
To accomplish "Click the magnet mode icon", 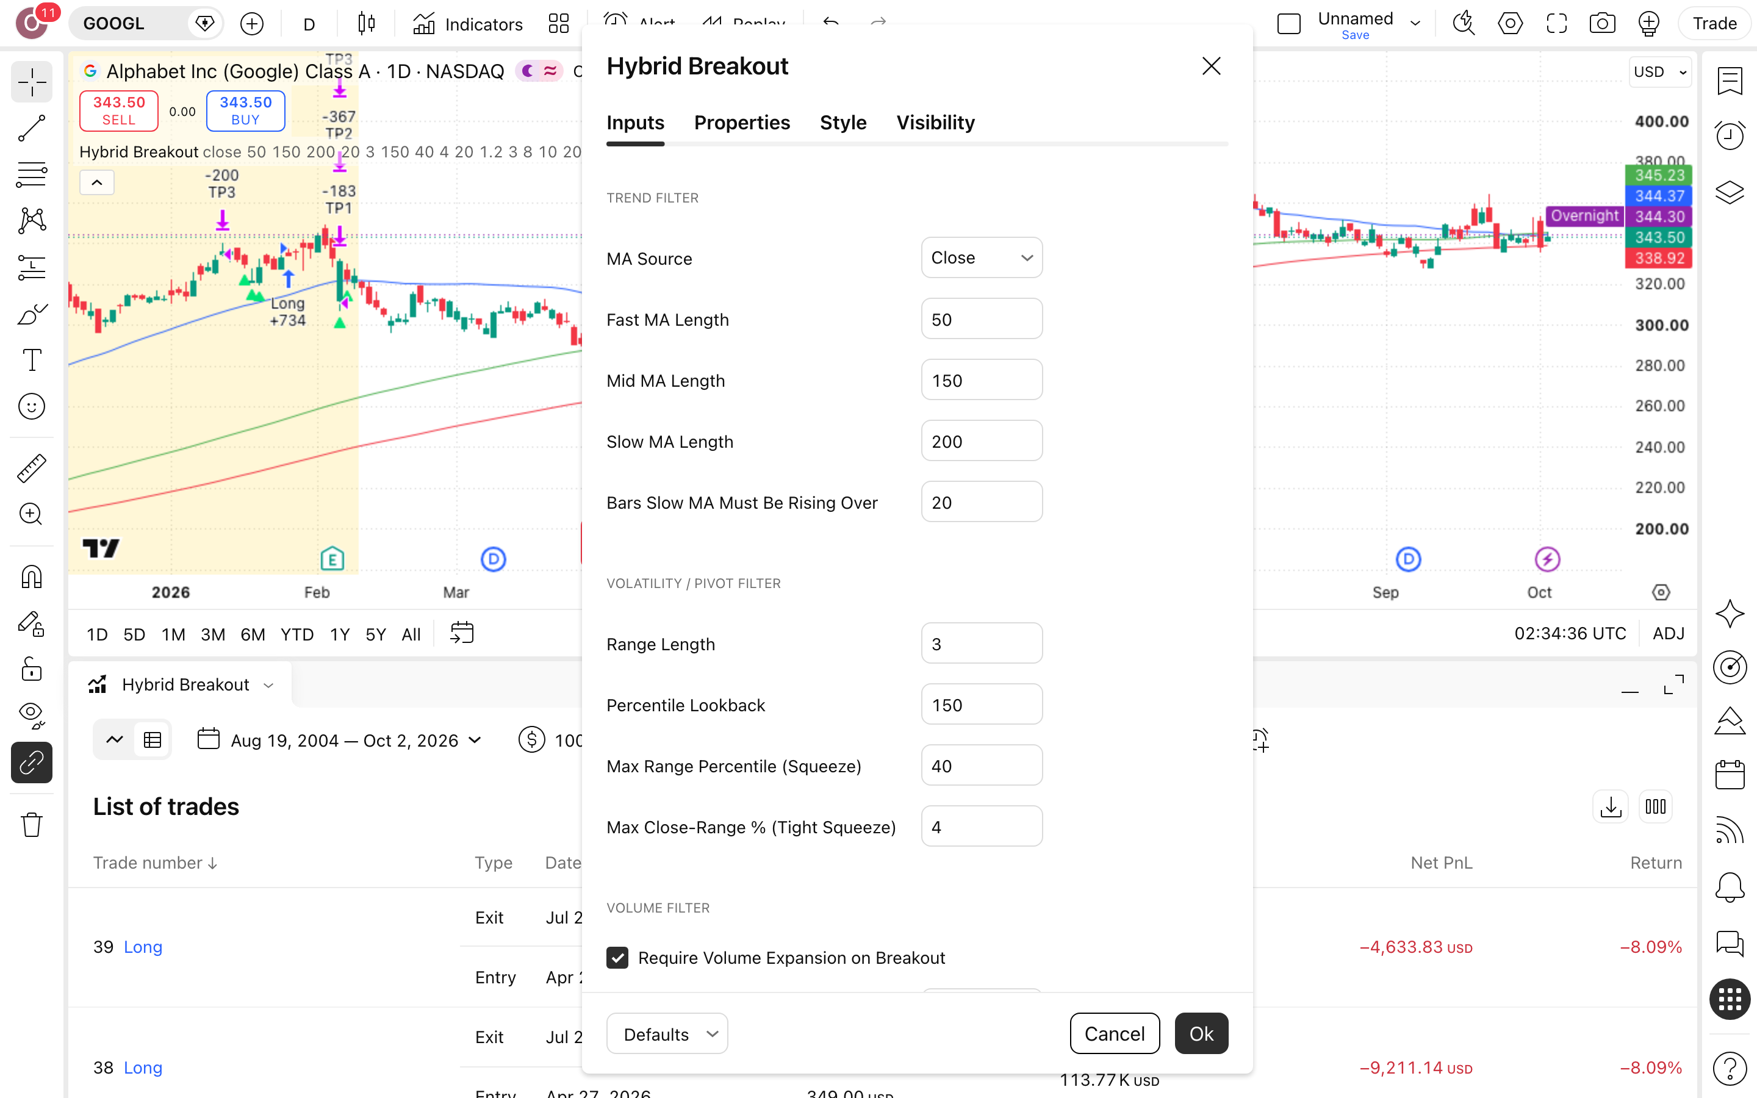I will coord(31,577).
